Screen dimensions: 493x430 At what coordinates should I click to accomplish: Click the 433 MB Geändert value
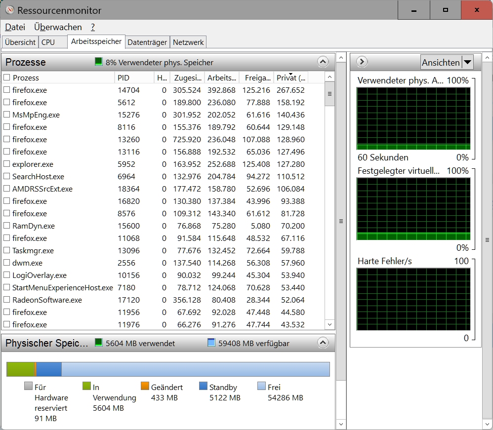[164, 397]
